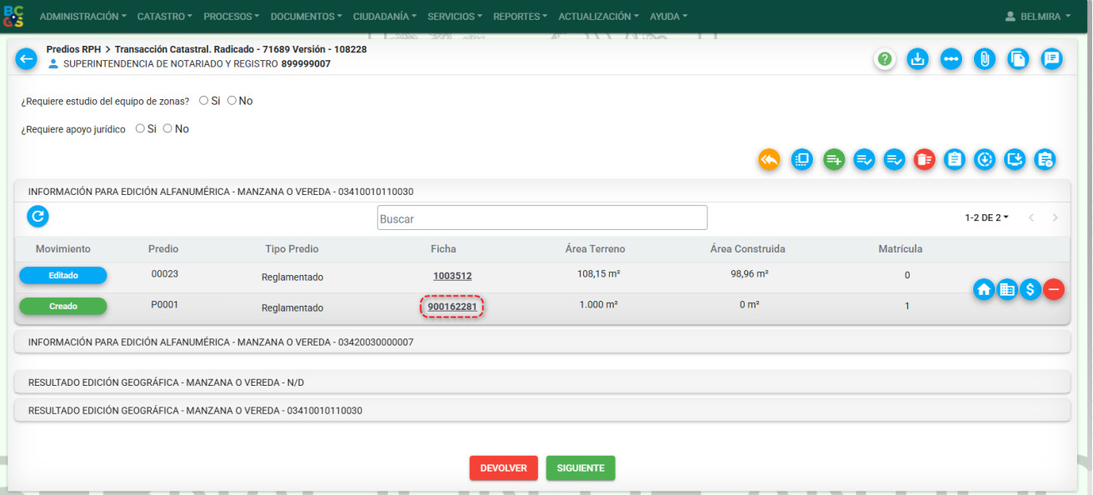The height and width of the screenshot is (495, 1093).
Task: Open ficha link 900162281
Action: point(452,307)
